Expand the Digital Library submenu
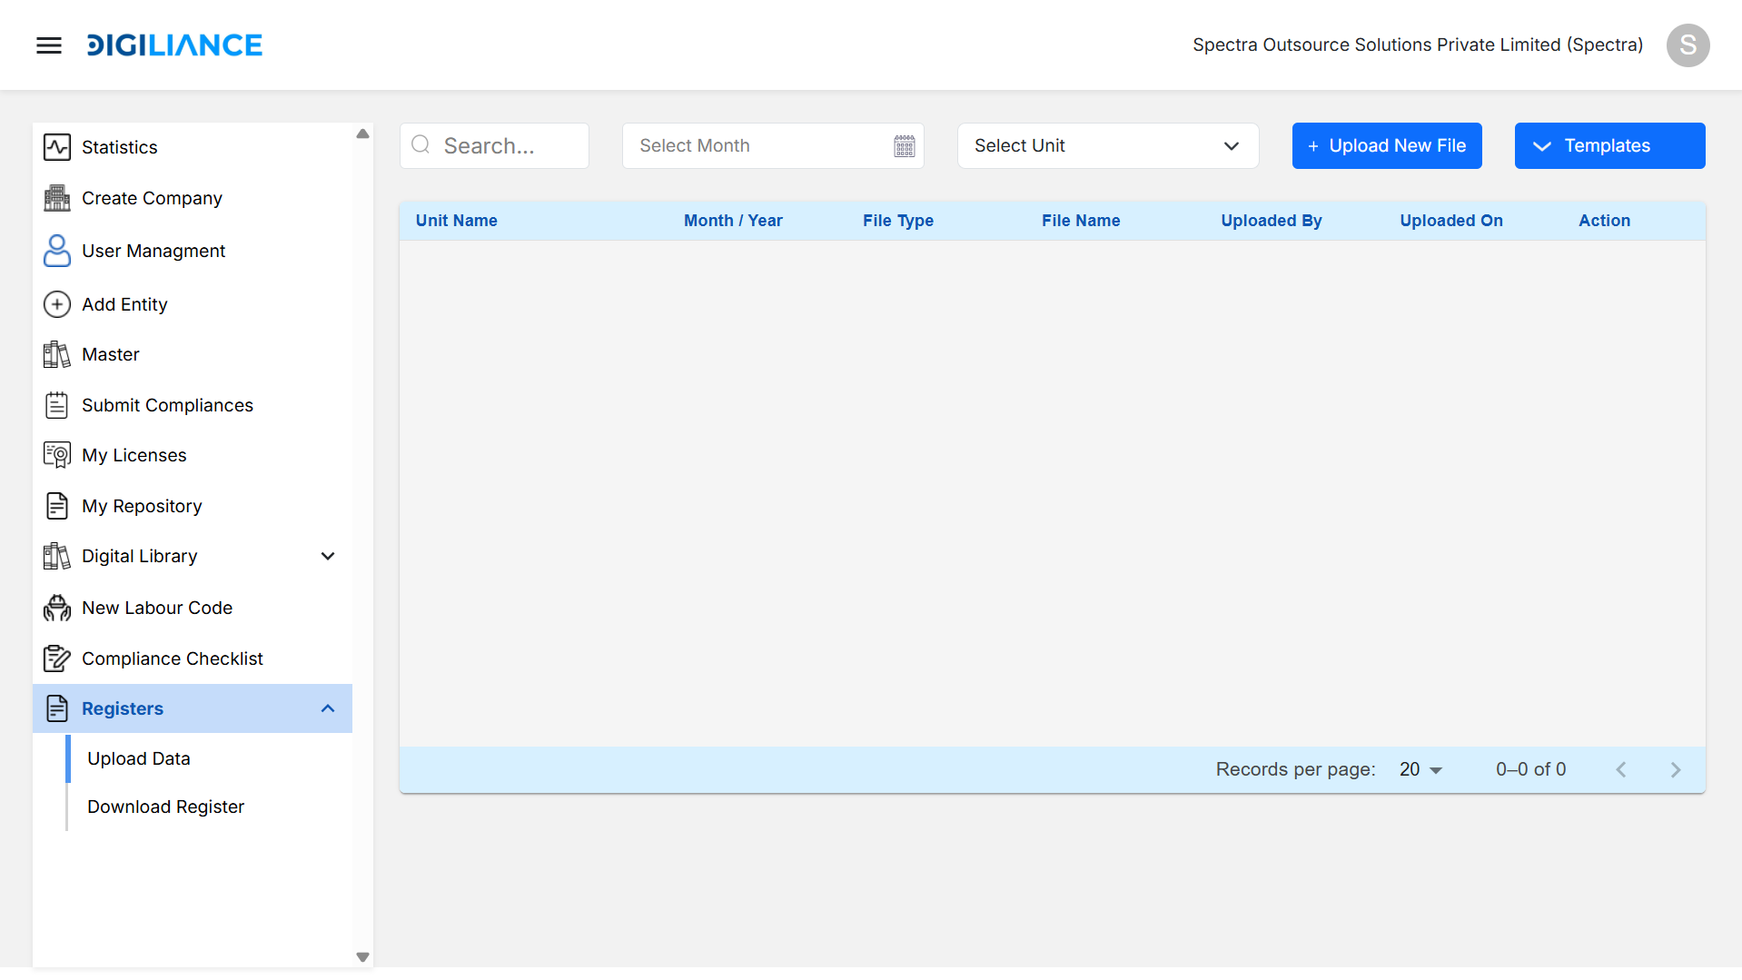1742x980 pixels. [328, 556]
